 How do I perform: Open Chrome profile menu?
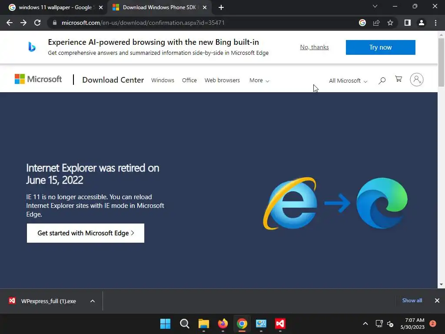coord(422,23)
